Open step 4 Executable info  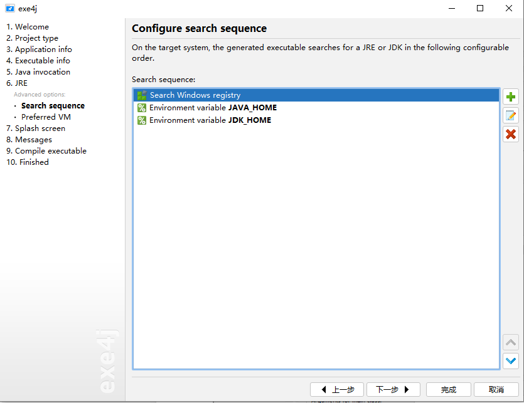coord(38,61)
